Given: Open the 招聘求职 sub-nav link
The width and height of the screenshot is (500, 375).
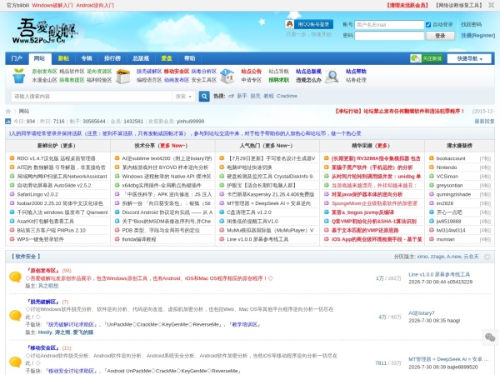Looking at the screenshot, I should click(279, 80).
